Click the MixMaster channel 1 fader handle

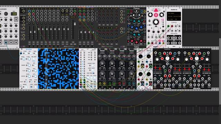(x=31, y=32)
